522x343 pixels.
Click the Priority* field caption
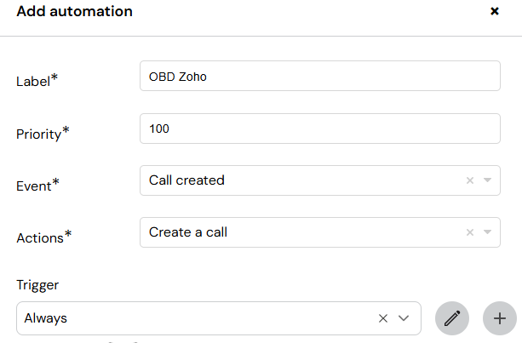(43, 134)
